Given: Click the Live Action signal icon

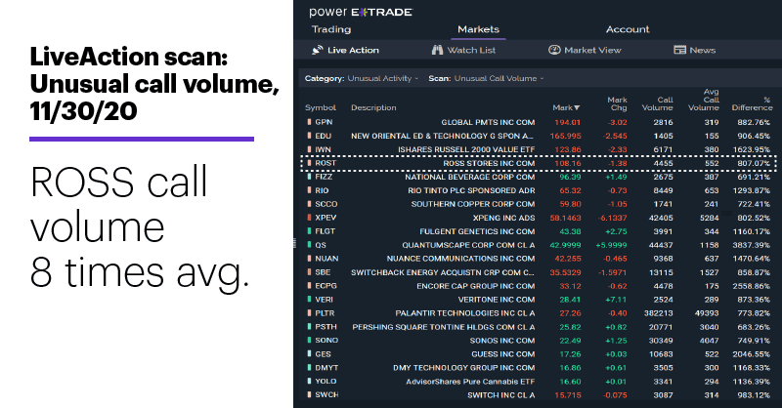Looking at the screenshot, I should [x=317, y=50].
